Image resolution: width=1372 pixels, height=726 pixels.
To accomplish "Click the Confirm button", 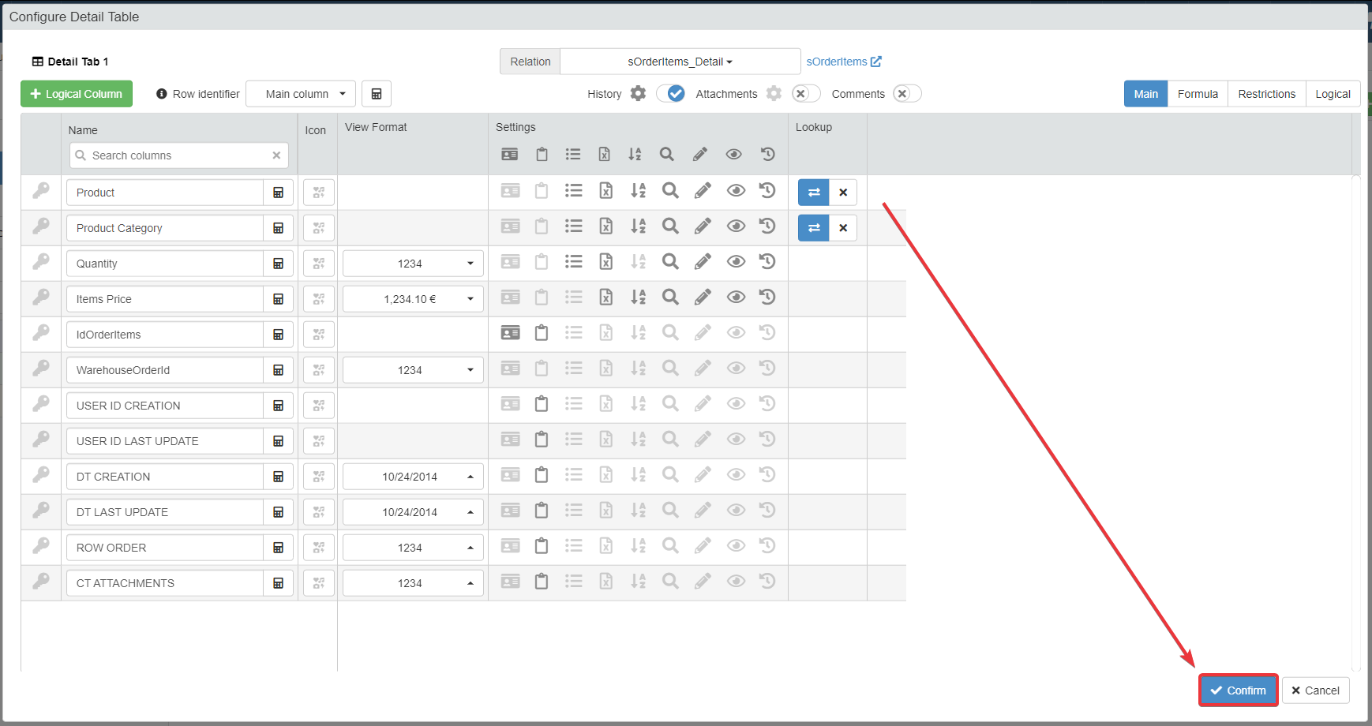I will (x=1238, y=690).
